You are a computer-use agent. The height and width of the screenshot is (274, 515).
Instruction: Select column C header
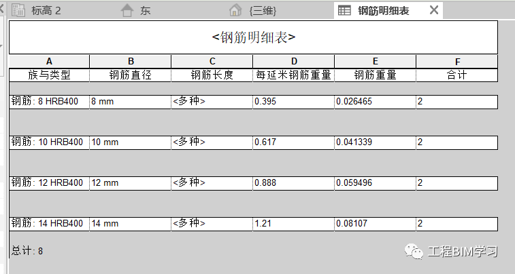click(x=212, y=62)
